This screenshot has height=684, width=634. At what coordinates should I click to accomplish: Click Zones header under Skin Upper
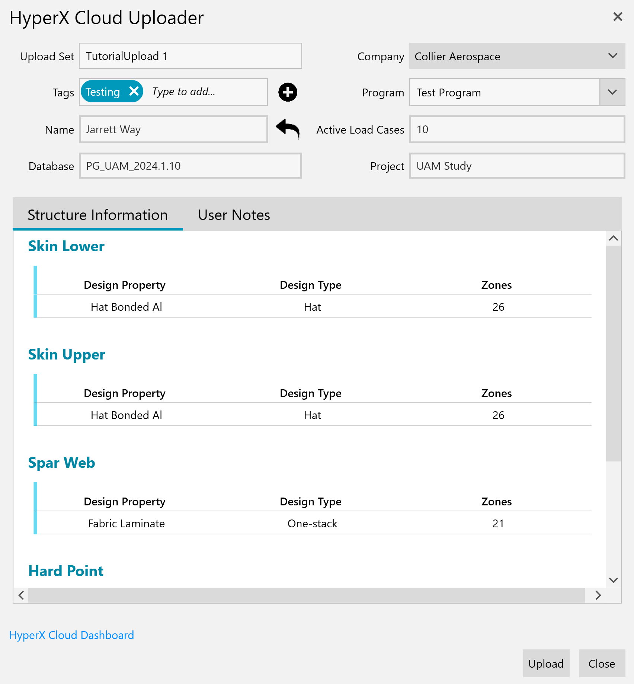496,393
